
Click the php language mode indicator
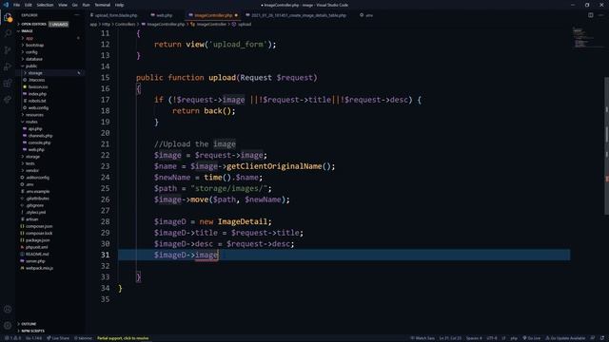coord(514,338)
